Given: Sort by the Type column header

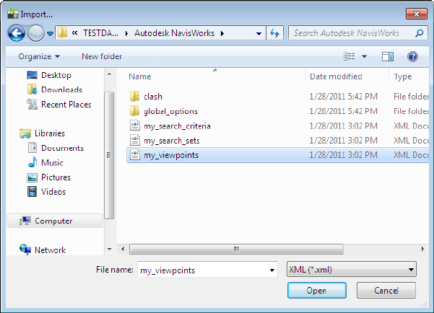Looking at the screenshot, I should 403,76.
